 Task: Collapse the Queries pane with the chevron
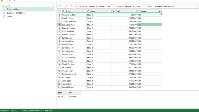pyautogui.click(x=54, y=6)
